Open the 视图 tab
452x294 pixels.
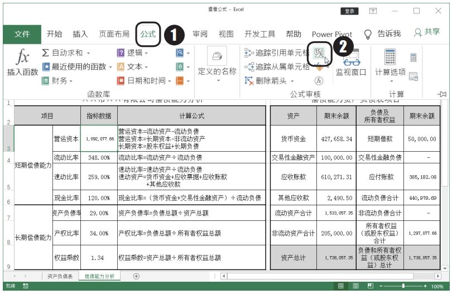226,34
